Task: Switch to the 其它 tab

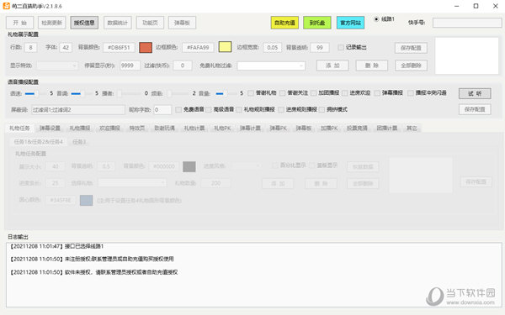Action: pyautogui.click(x=412, y=129)
